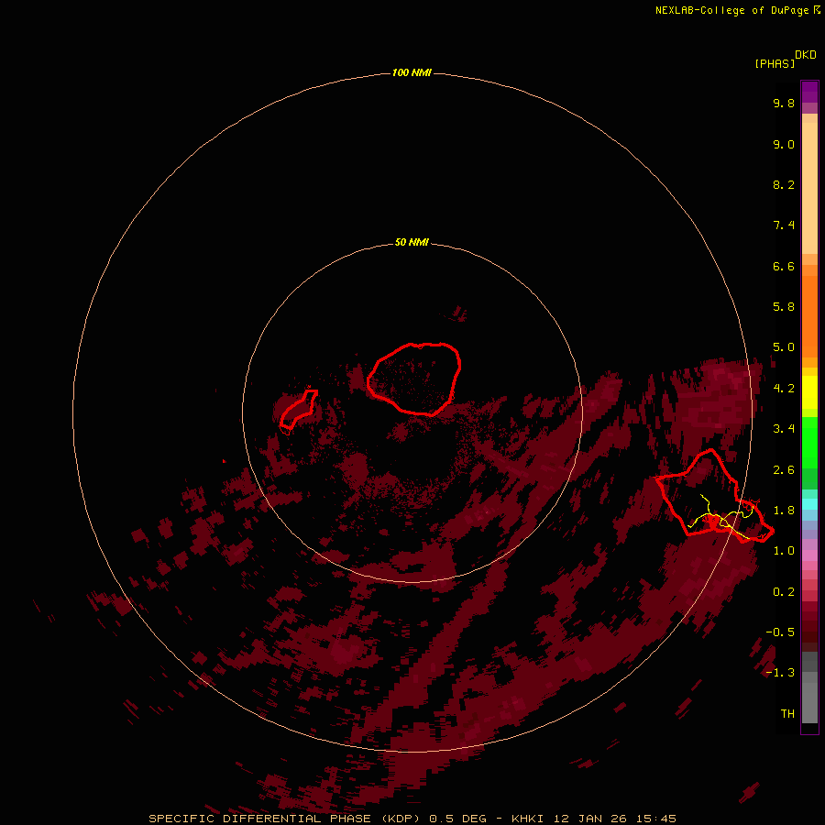Click the DKD color scale header
This screenshot has width=825, height=825.
point(806,55)
